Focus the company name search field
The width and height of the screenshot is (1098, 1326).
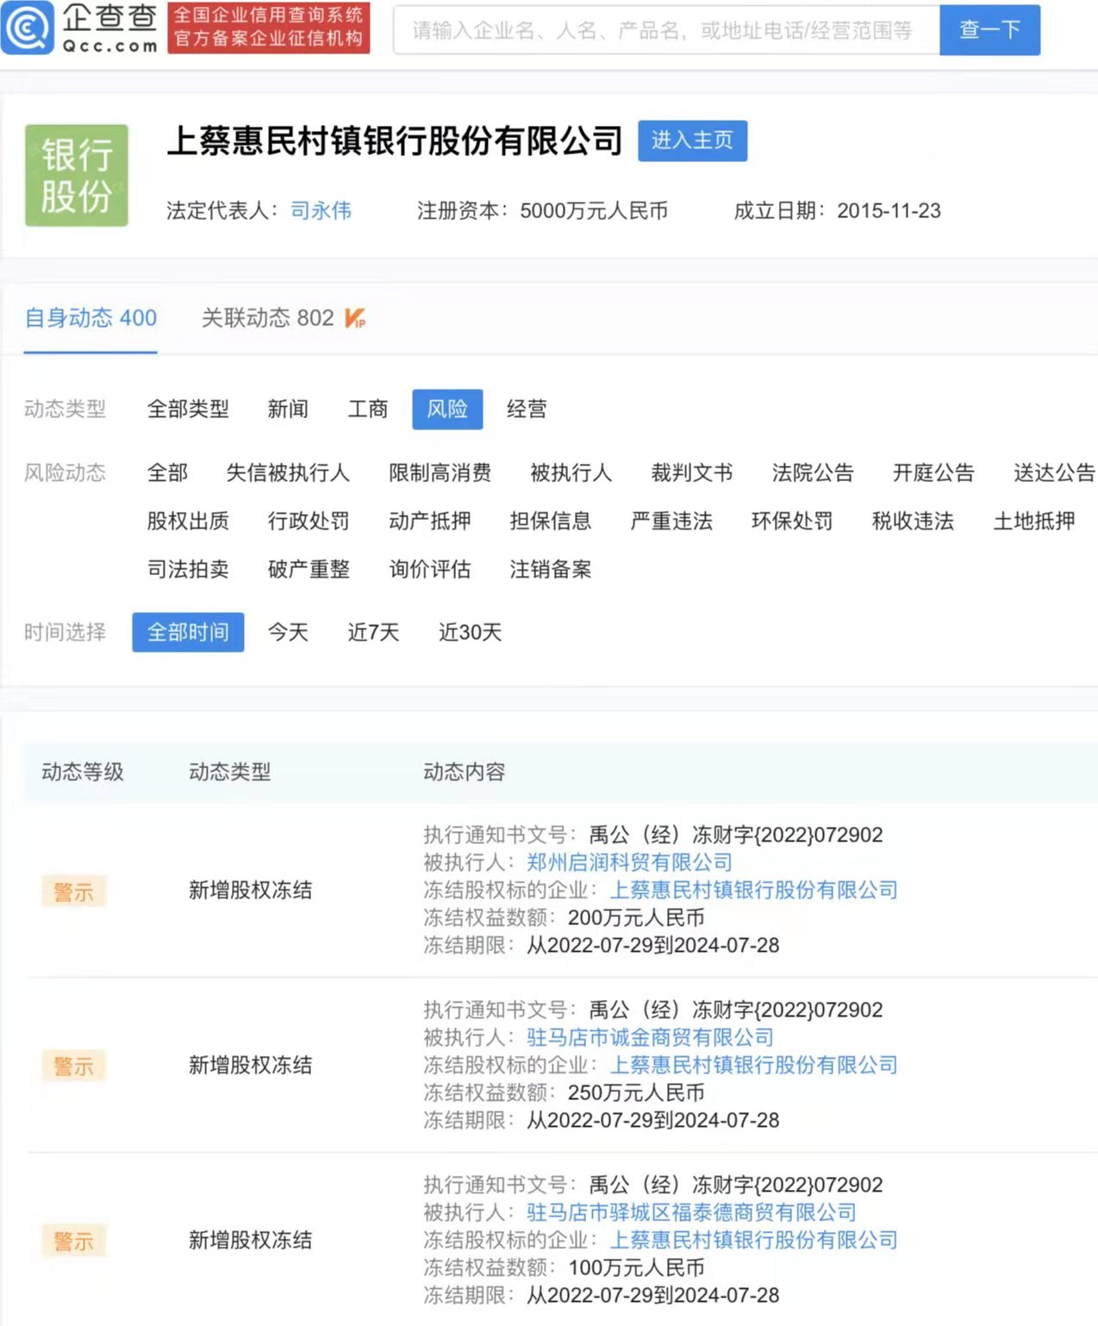[666, 30]
